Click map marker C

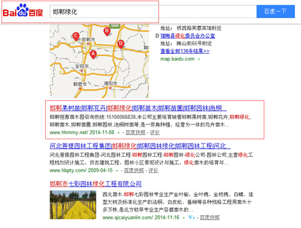pos(76,37)
